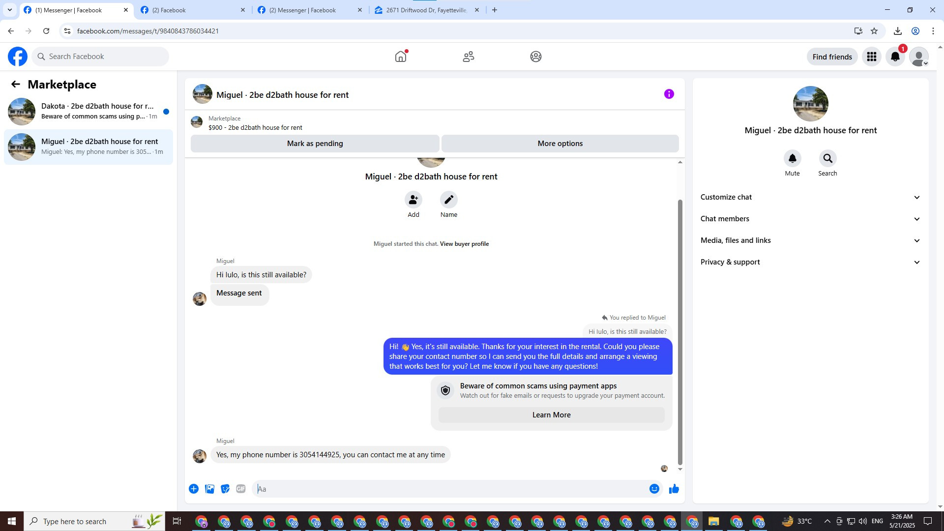Open more actions plus icon
Viewport: 944px width, 531px height.
click(x=194, y=489)
